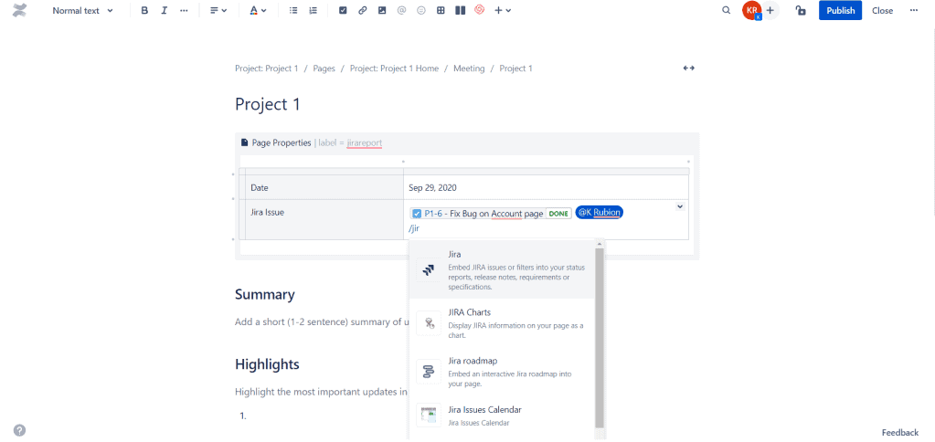Add an emoji from the toolbar

click(x=421, y=11)
